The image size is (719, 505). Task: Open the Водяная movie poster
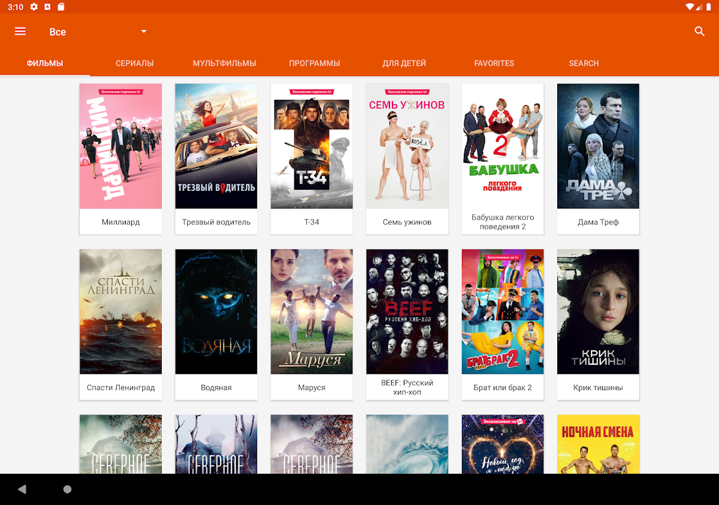coord(216,312)
